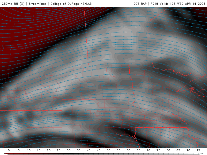Click the "Streamlines" label in header
Viewport: 207px width, 155px height.
(x=38, y=4)
